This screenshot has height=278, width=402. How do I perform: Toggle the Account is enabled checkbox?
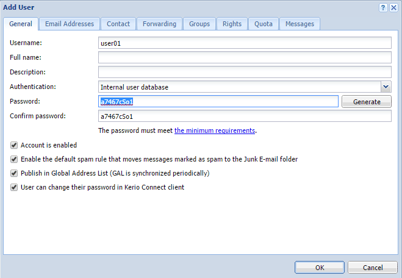(x=14, y=145)
